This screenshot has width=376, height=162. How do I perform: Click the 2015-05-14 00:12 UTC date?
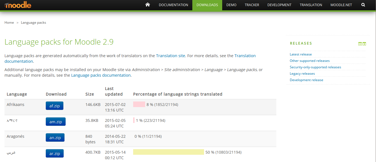click(x=115, y=155)
